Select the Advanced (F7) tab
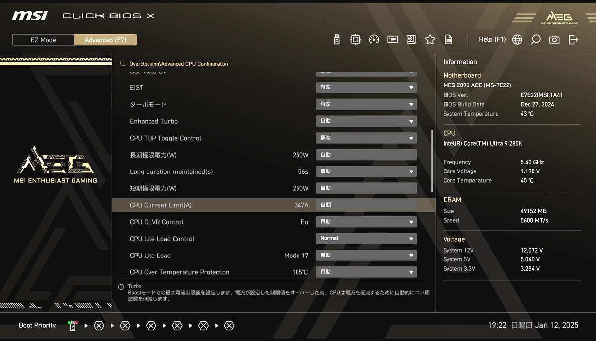Screen dimensions: 596x341 click(105, 40)
